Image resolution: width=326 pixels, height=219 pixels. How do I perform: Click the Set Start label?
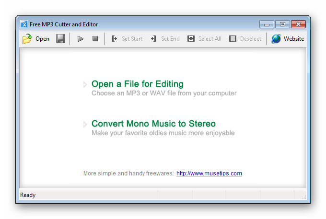tap(132, 39)
